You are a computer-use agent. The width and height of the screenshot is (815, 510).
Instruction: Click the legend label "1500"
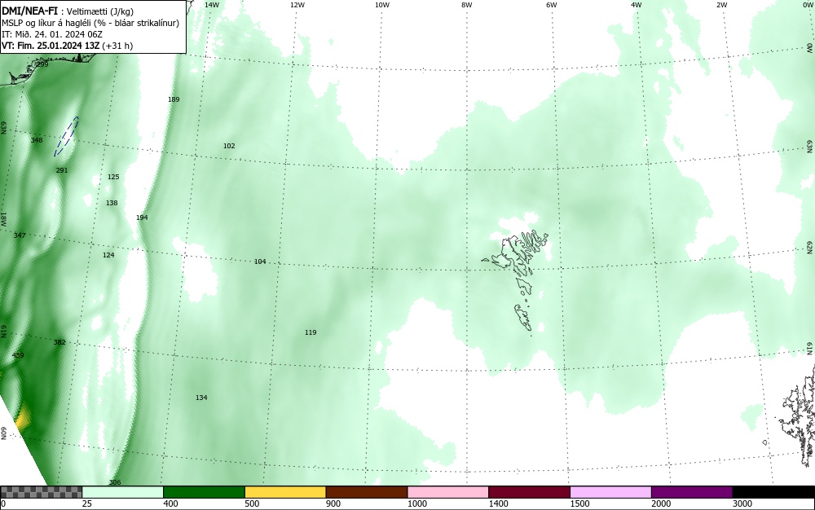(x=579, y=503)
